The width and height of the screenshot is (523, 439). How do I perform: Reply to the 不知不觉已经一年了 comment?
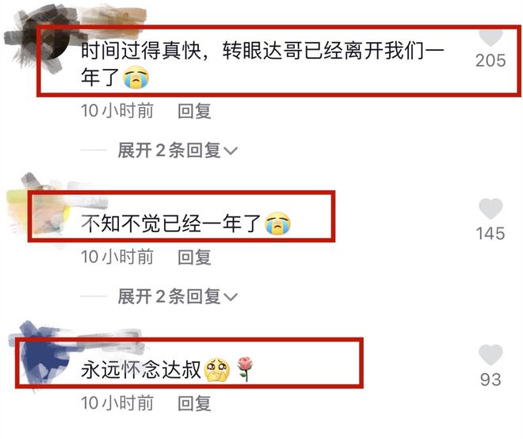[194, 258]
